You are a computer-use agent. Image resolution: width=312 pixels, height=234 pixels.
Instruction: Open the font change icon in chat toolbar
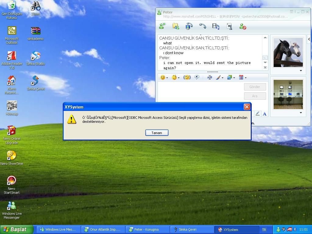[210, 77]
